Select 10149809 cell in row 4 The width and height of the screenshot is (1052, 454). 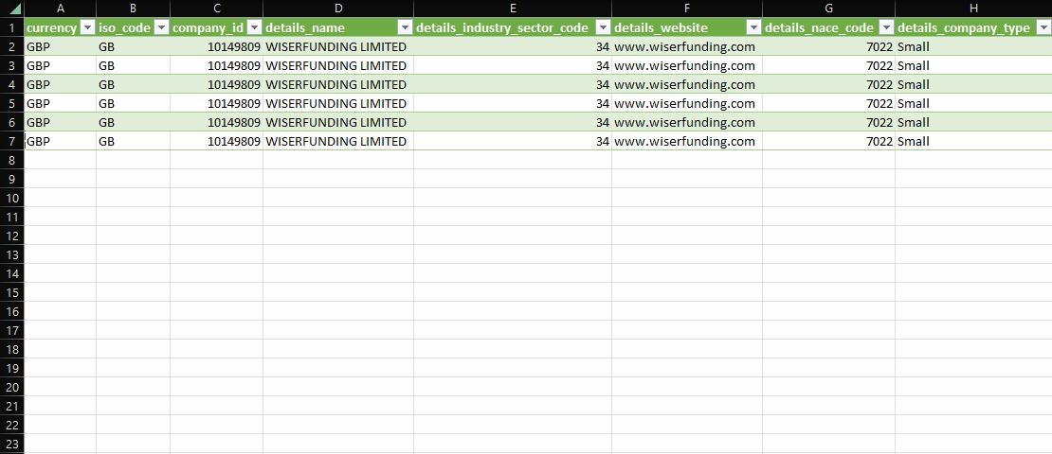click(x=217, y=84)
